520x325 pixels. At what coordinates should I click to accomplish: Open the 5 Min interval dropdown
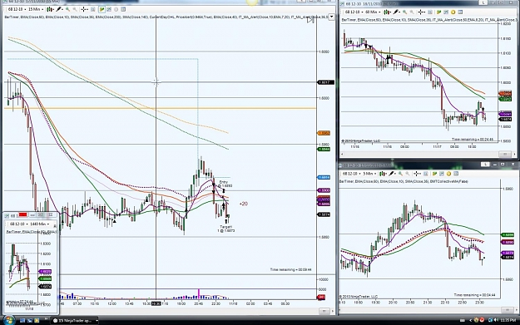pos(369,173)
